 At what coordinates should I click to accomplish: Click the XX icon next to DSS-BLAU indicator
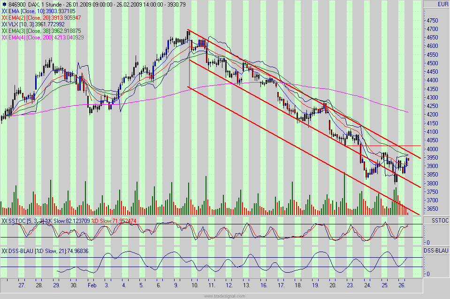click(x=4, y=250)
